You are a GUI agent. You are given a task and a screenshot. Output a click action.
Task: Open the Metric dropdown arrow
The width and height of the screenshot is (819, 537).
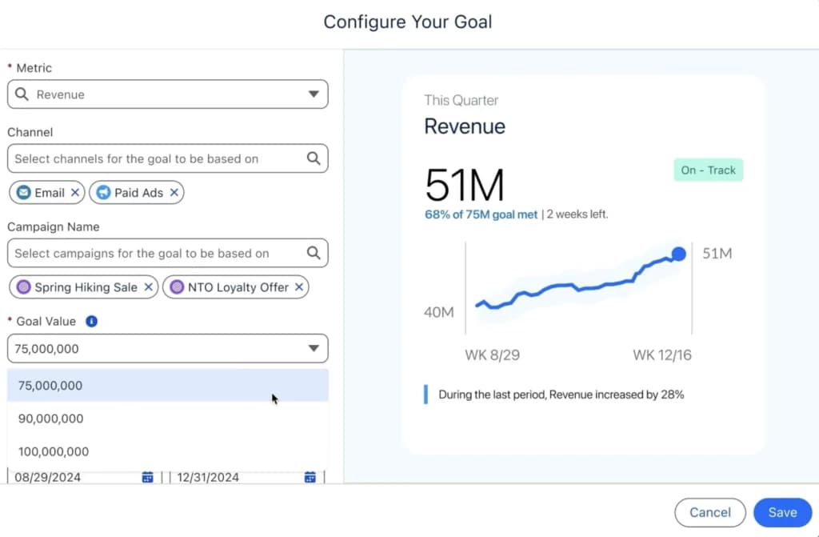(x=314, y=94)
